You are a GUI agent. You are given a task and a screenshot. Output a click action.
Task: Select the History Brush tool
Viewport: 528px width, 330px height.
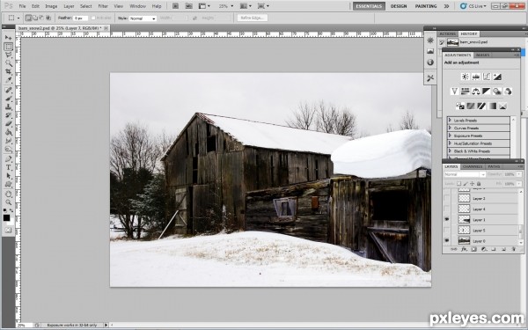(x=9, y=115)
